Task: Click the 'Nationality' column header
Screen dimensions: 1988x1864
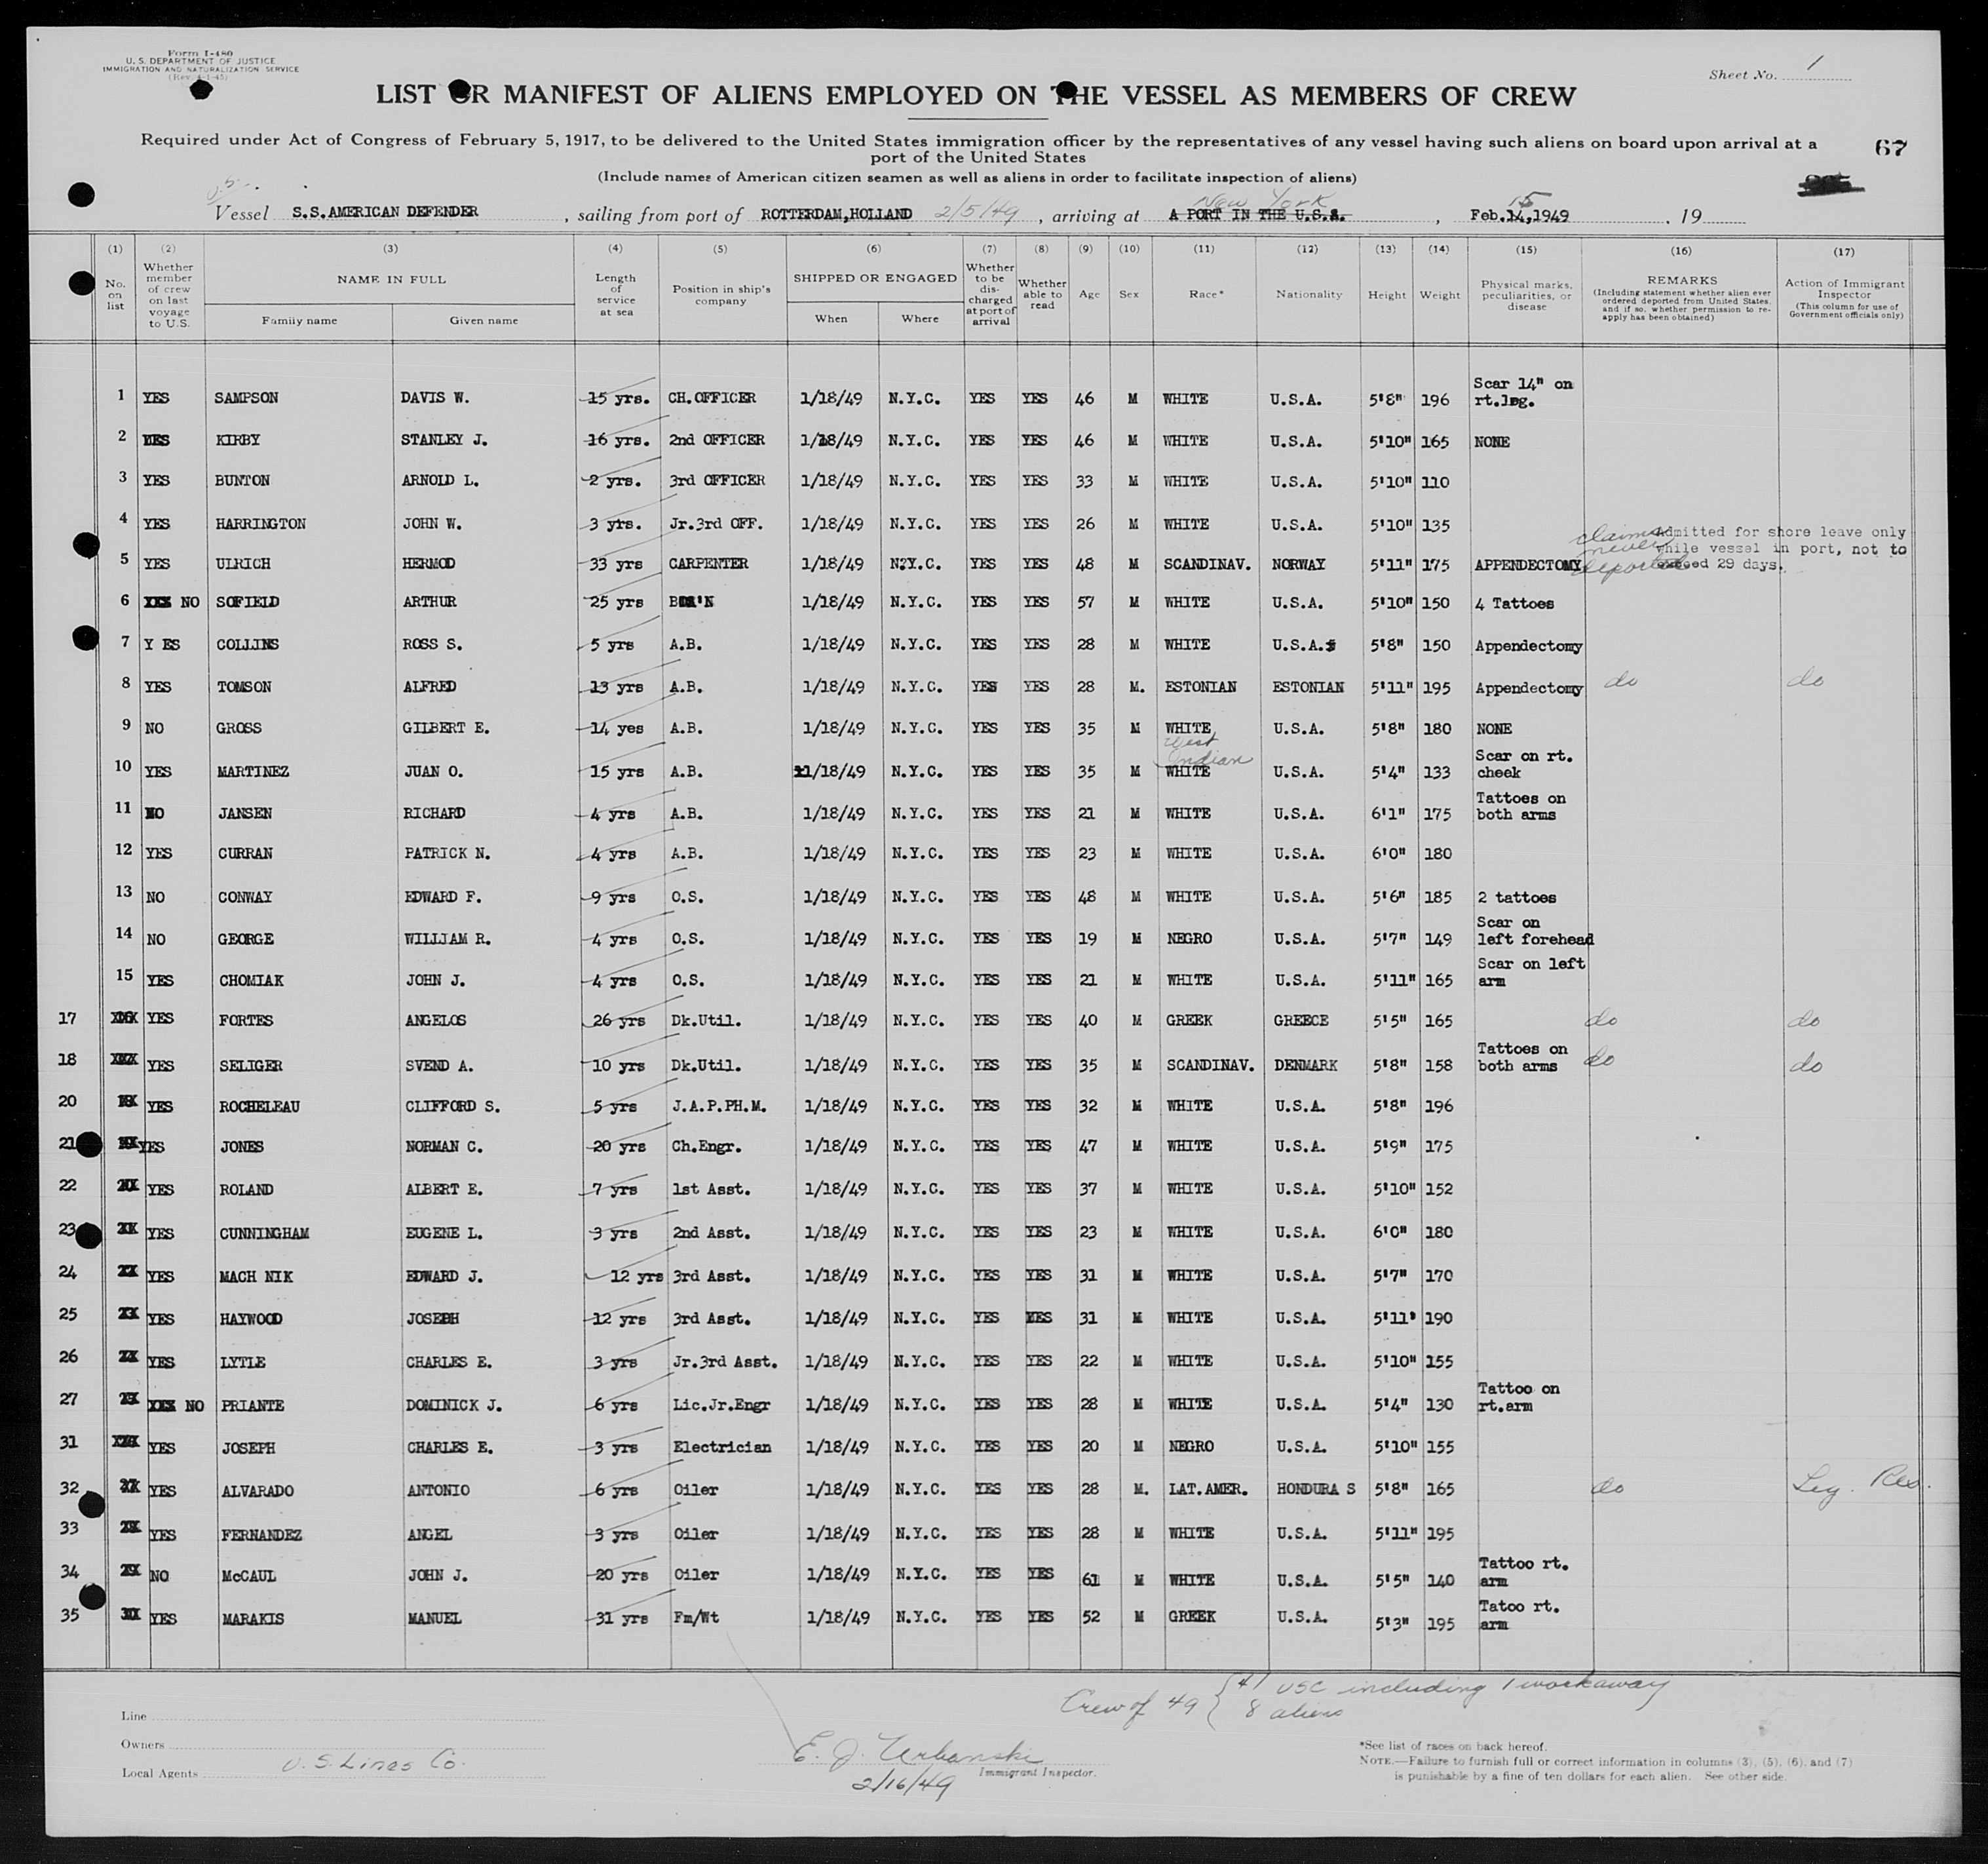Action: point(1308,294)
